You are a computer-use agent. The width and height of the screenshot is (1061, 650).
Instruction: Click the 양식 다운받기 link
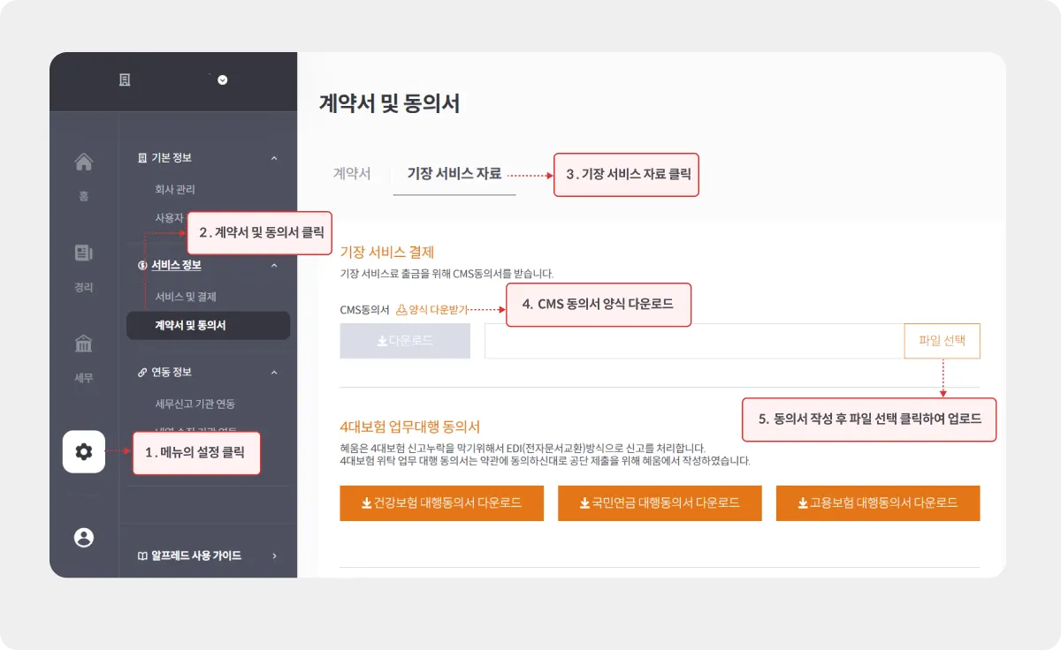pyautogui.click(x=432, y=310)
